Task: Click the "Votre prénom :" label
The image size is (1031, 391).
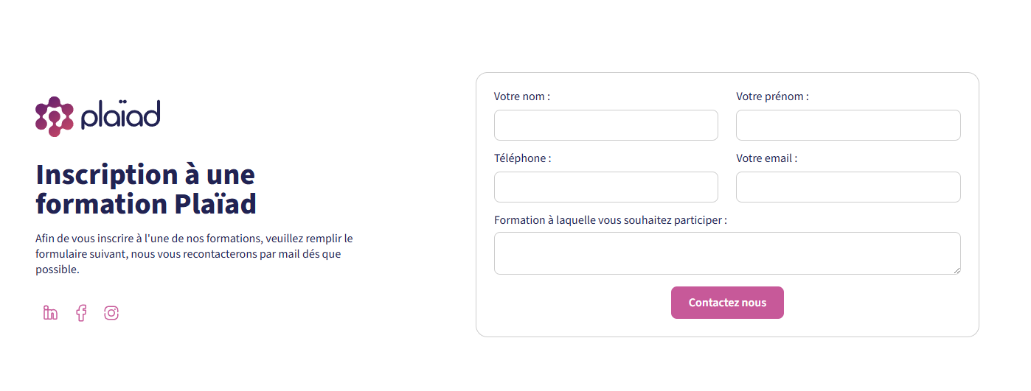Action: coord(771,96)
